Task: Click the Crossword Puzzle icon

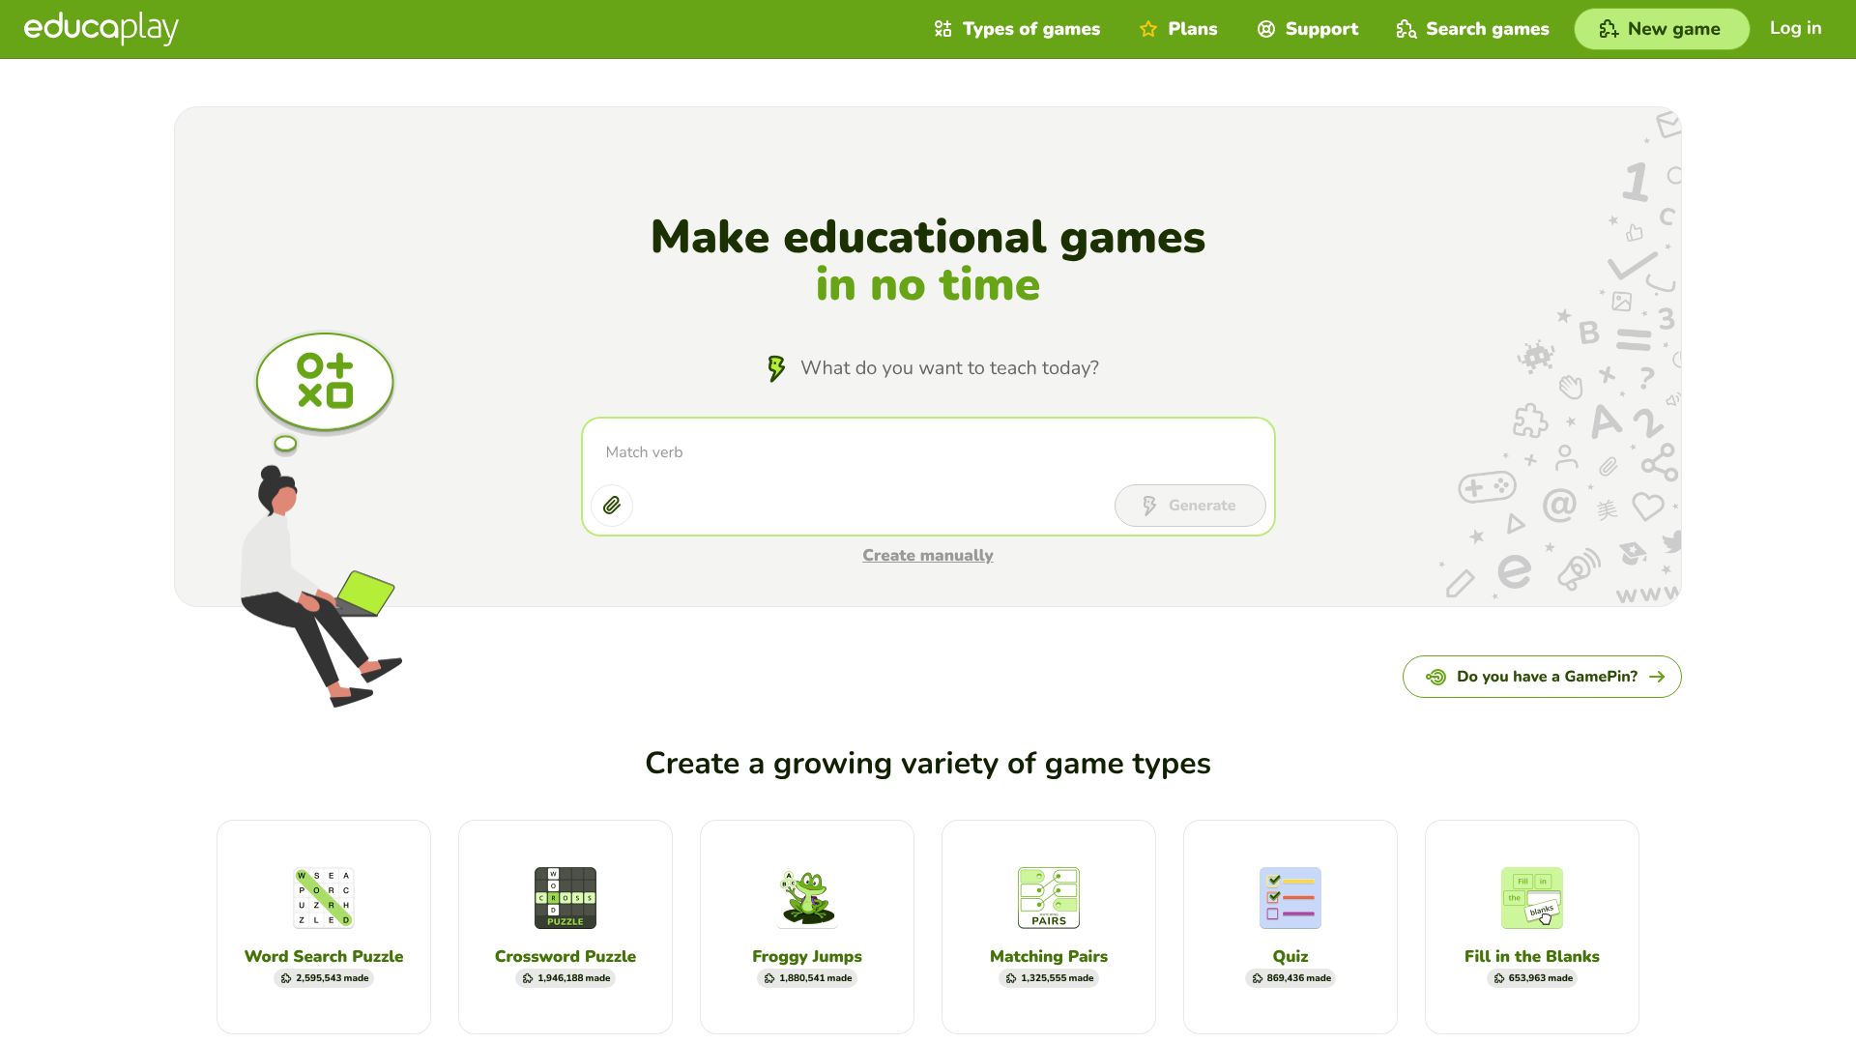Action: tap(565, 898)
